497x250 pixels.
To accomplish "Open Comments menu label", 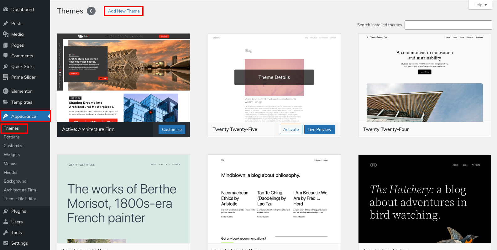I will (x=22, y=56).
